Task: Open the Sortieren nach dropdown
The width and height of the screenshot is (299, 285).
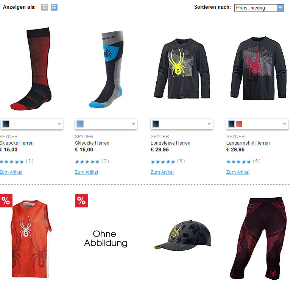Action: pos(259,8)
